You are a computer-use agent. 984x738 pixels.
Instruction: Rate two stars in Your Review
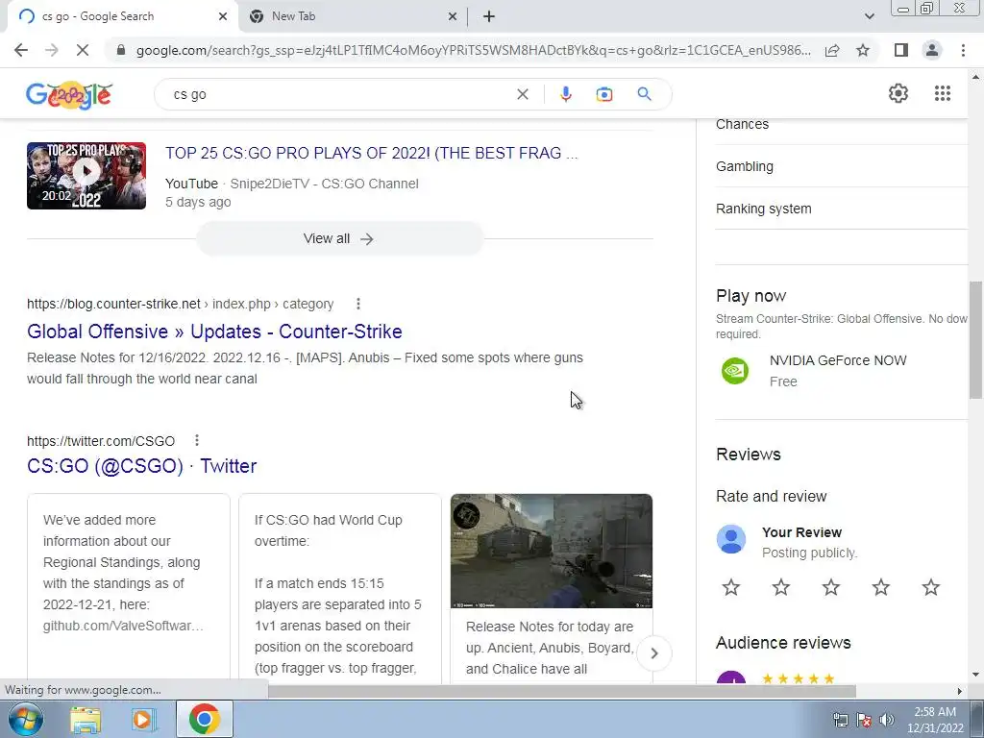coord(780,587)
